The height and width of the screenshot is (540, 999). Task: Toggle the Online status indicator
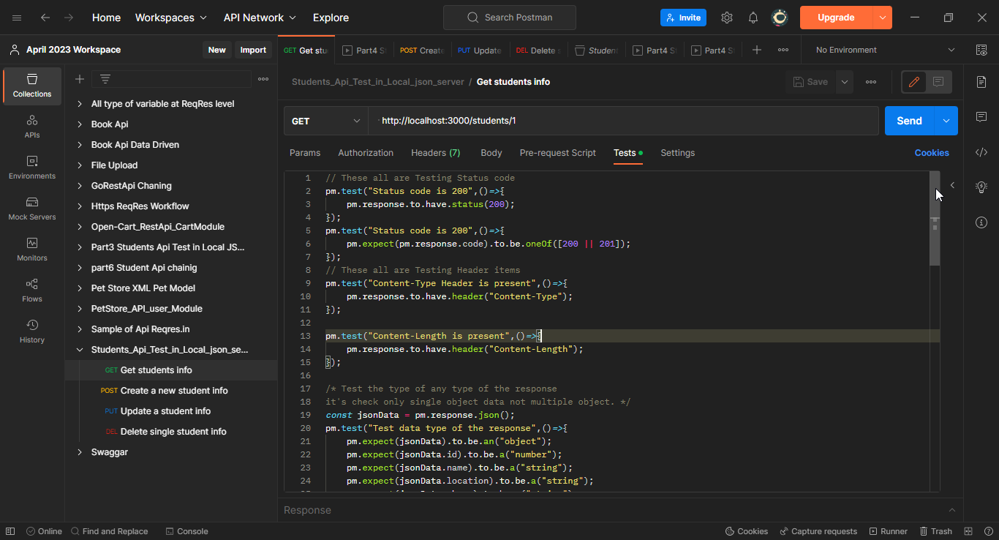[x=44, y=530]
